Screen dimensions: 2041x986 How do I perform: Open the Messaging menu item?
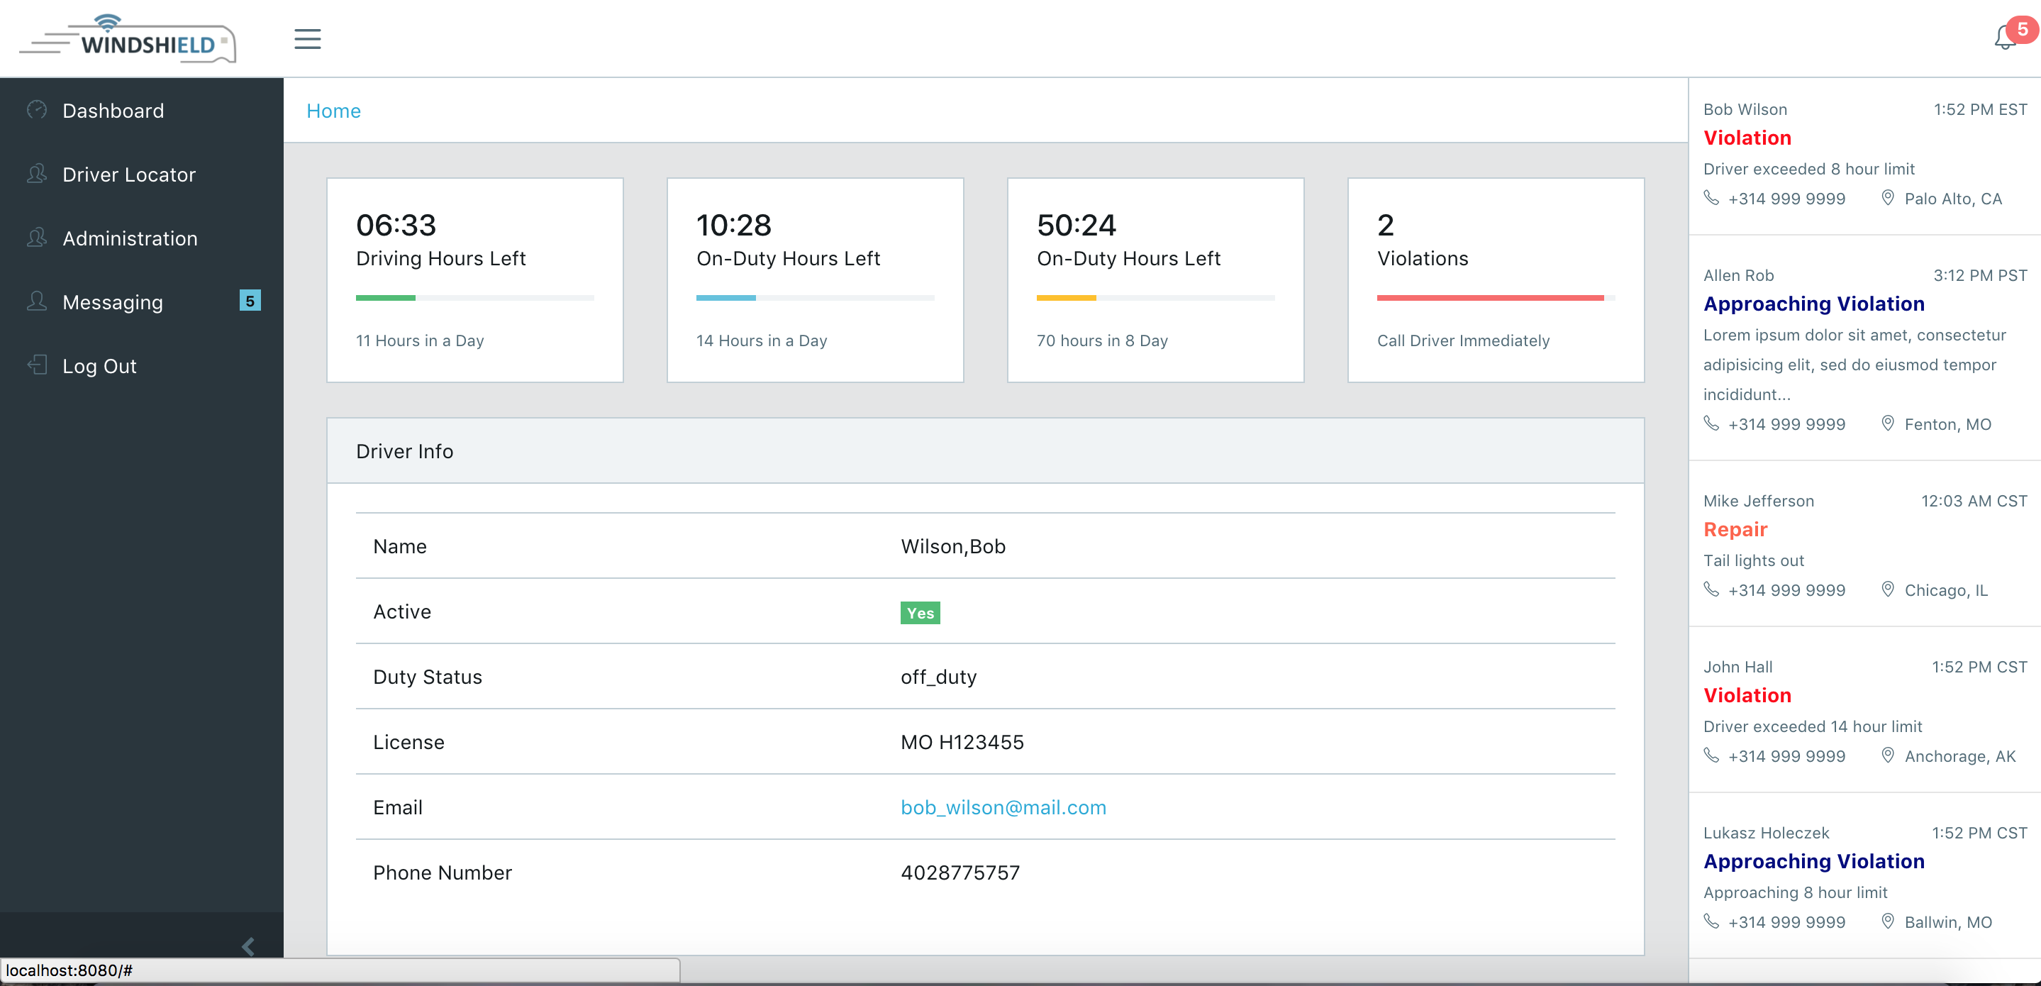pyautogui.click(x=113, y=302)
